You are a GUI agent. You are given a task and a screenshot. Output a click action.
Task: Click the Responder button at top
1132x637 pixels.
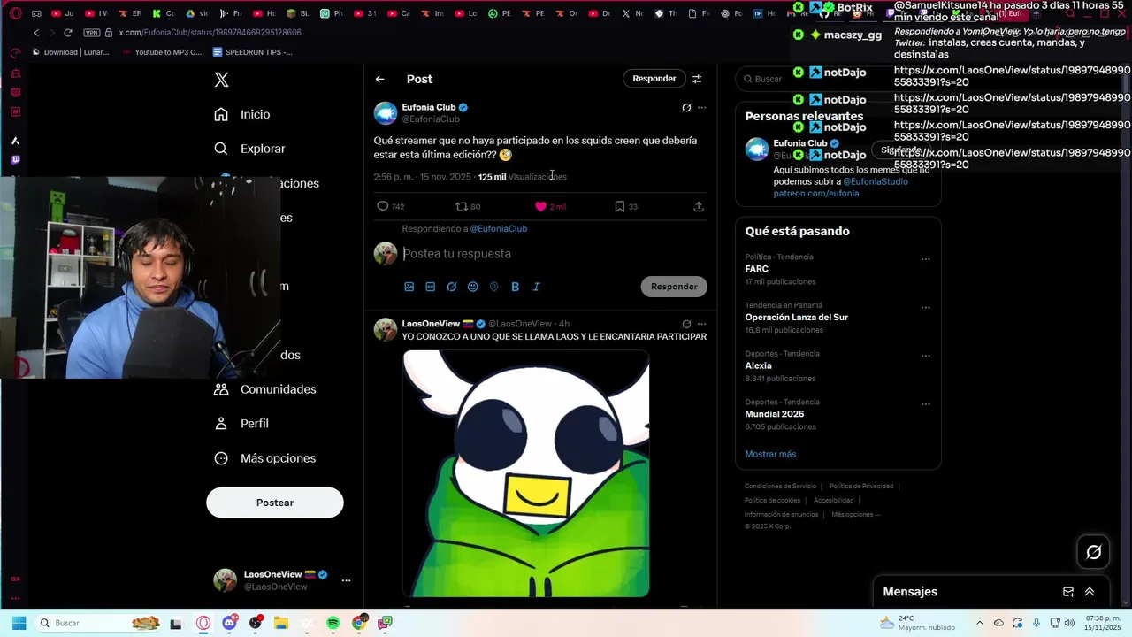click(654, 79)
